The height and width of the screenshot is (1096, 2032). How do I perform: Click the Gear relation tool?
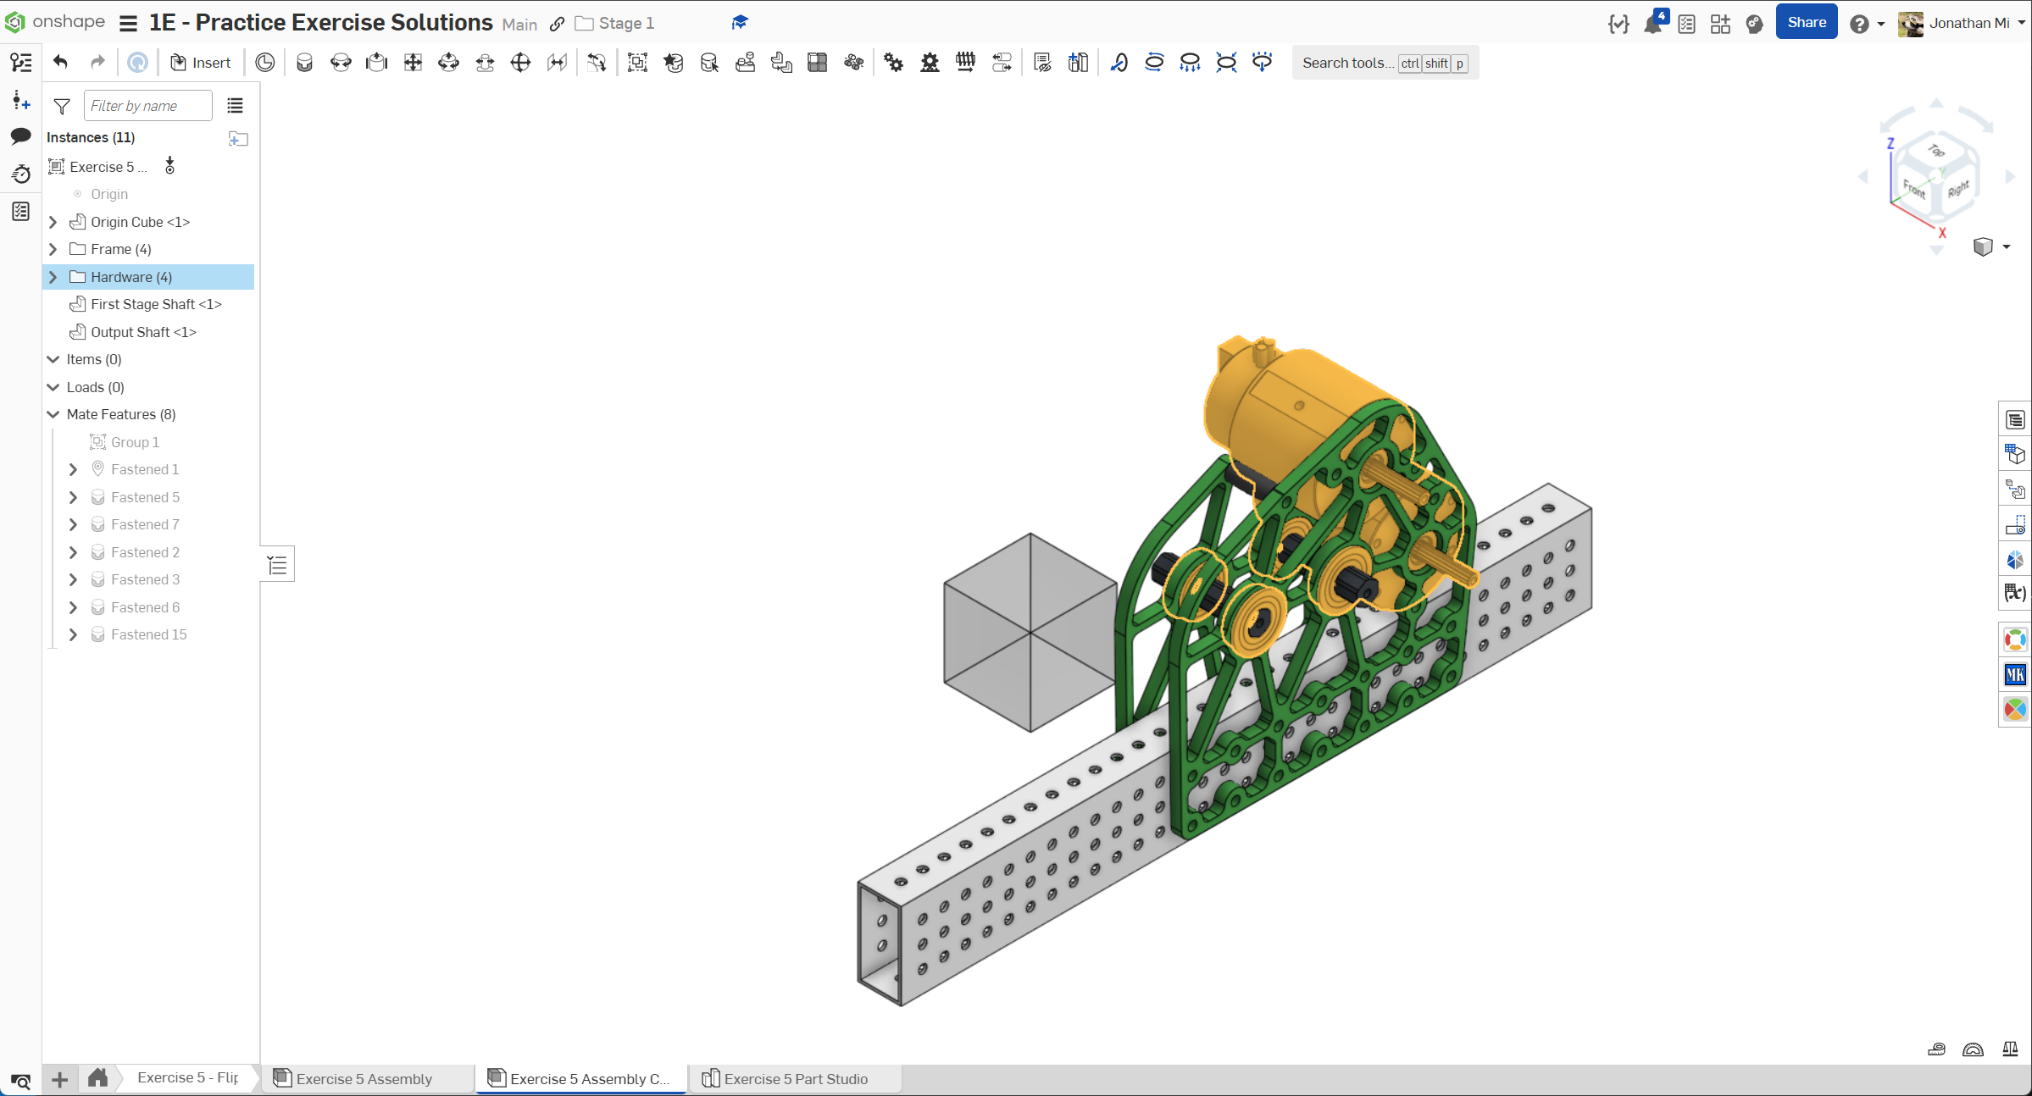click(x=894, y=63)
